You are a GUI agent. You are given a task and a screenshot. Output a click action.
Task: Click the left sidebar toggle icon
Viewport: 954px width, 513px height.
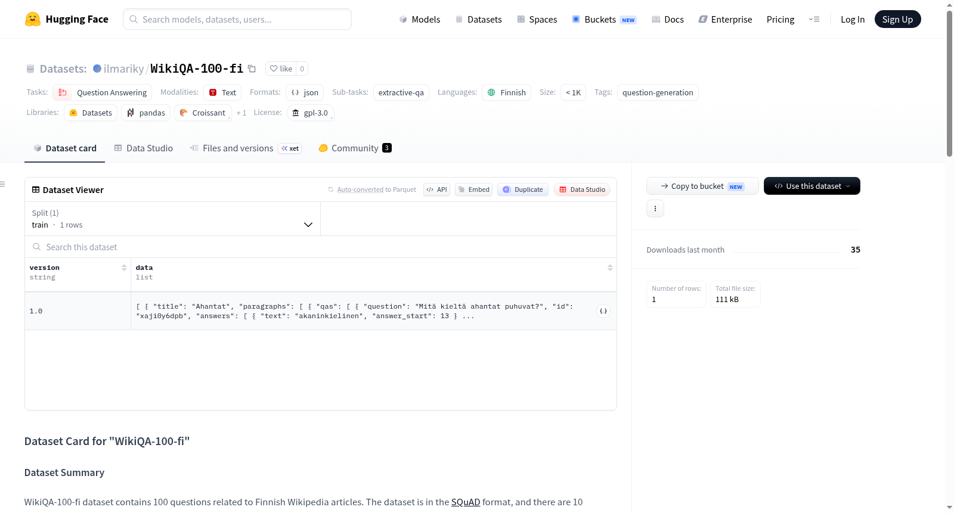[x=3, y=184]
